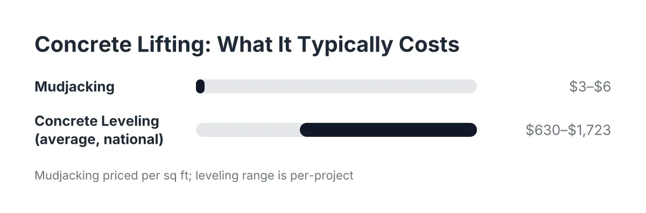Viewport: 646px width, 213px height.
Task: Click the dark fill of Concrete Leveling bar
Action: pos(388,130)
